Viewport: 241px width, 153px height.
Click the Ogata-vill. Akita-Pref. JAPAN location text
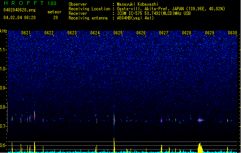(171, 9)
